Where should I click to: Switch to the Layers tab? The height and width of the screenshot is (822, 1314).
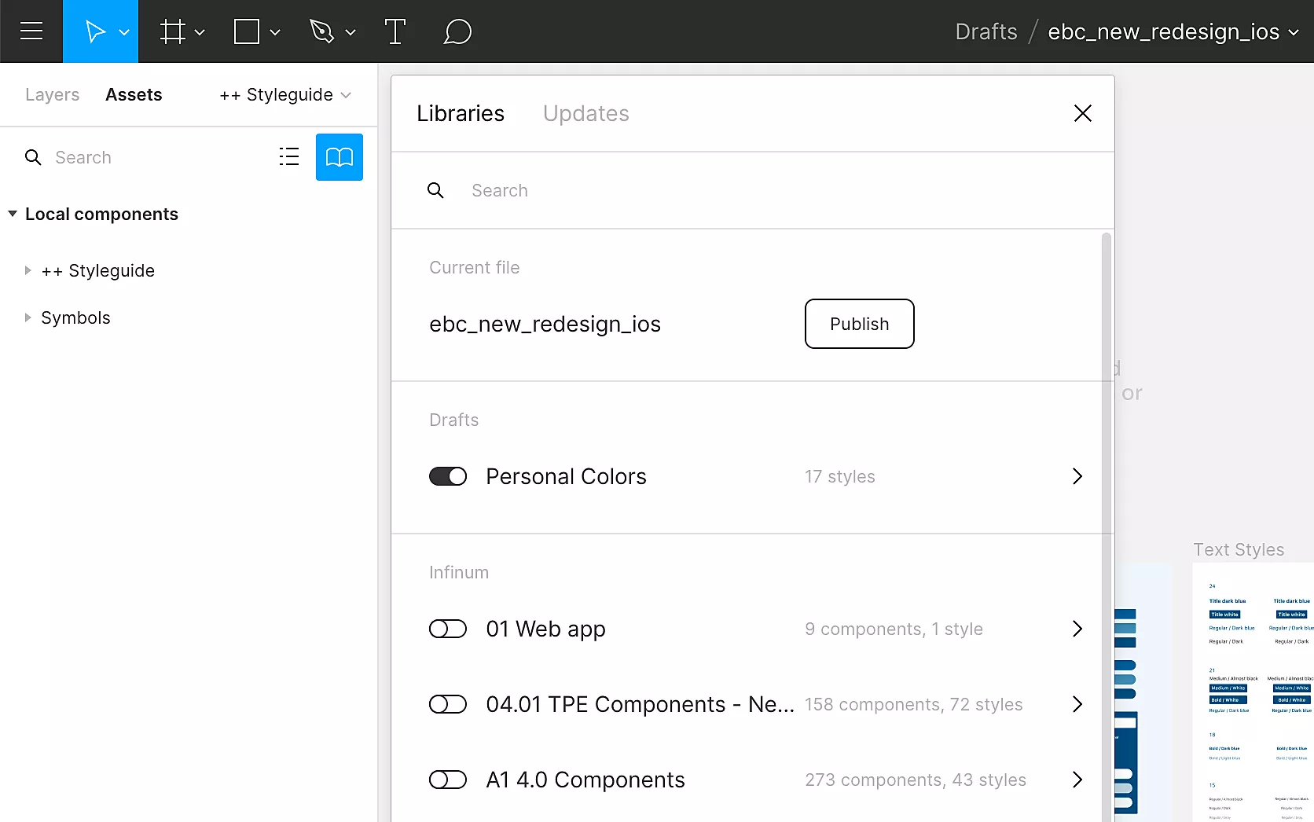click(x=52, y=95)
